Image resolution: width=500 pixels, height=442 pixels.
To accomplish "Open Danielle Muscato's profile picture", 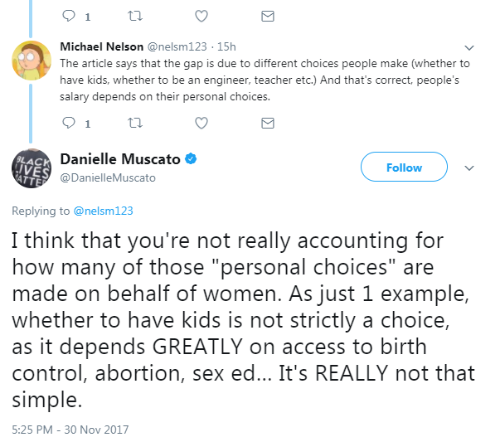I will [x=32, y=168].
